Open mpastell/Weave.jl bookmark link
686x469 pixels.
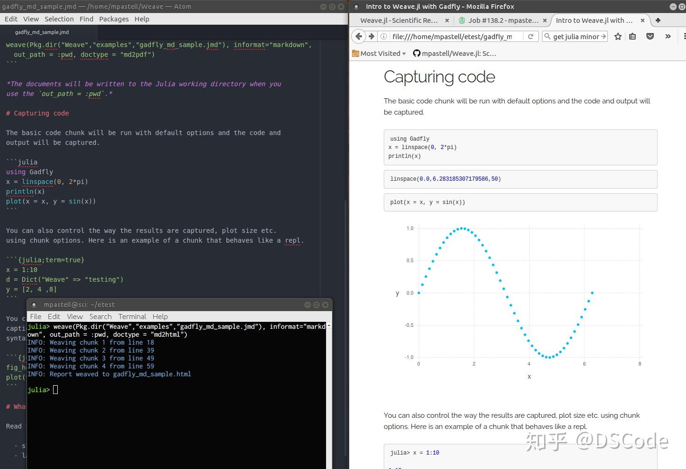click(x=455, y=54)
